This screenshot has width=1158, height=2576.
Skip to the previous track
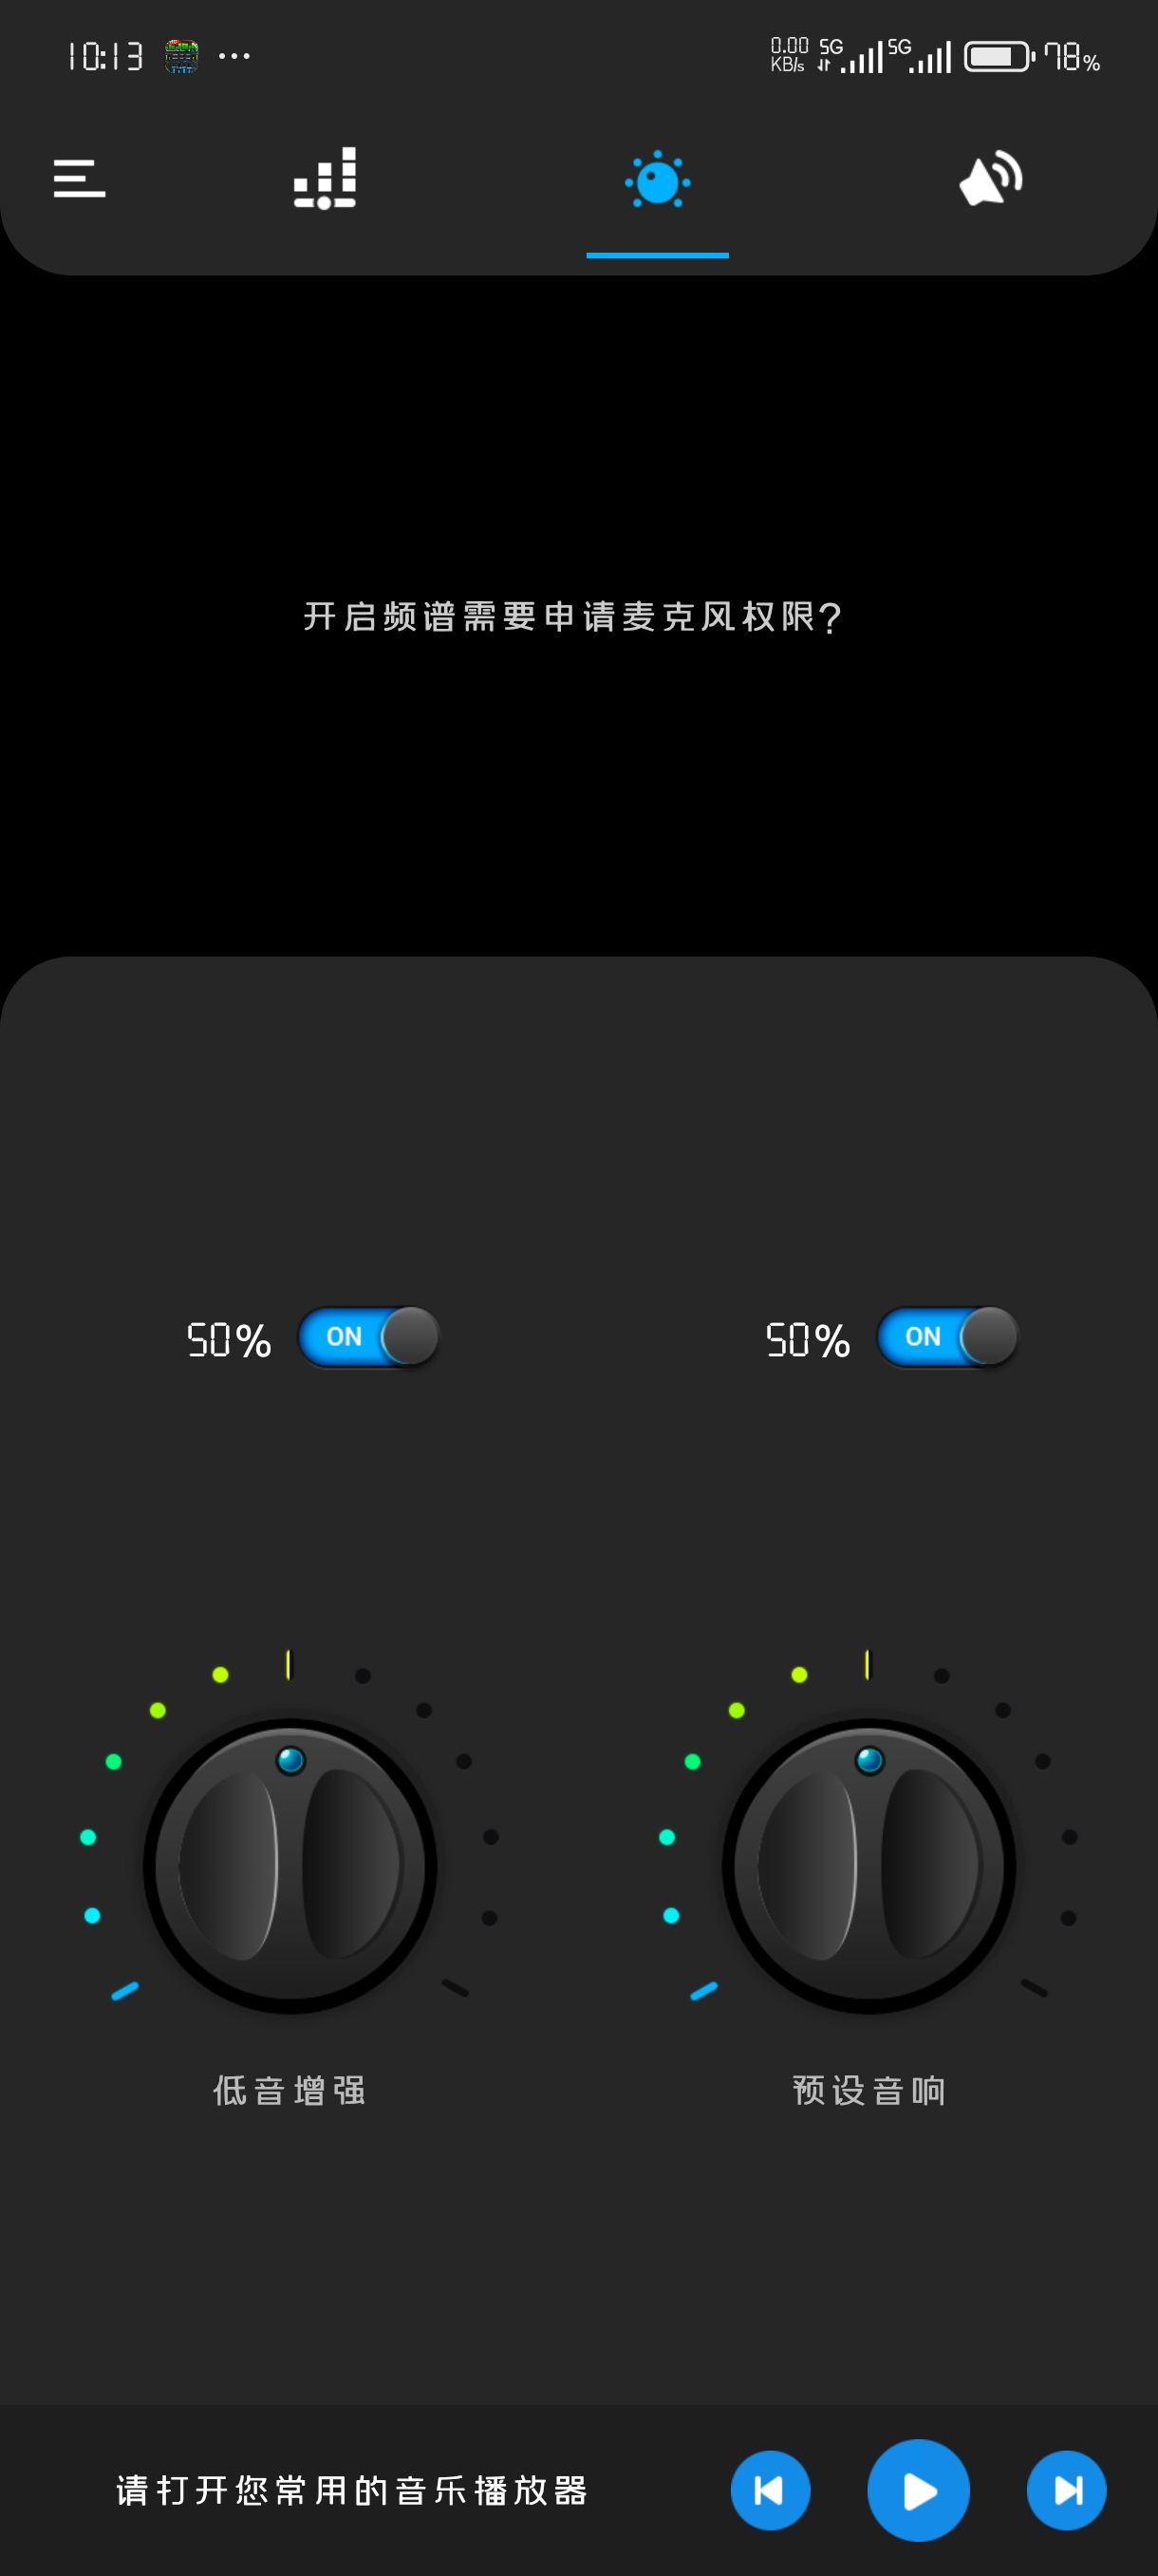pos(770,2490)
